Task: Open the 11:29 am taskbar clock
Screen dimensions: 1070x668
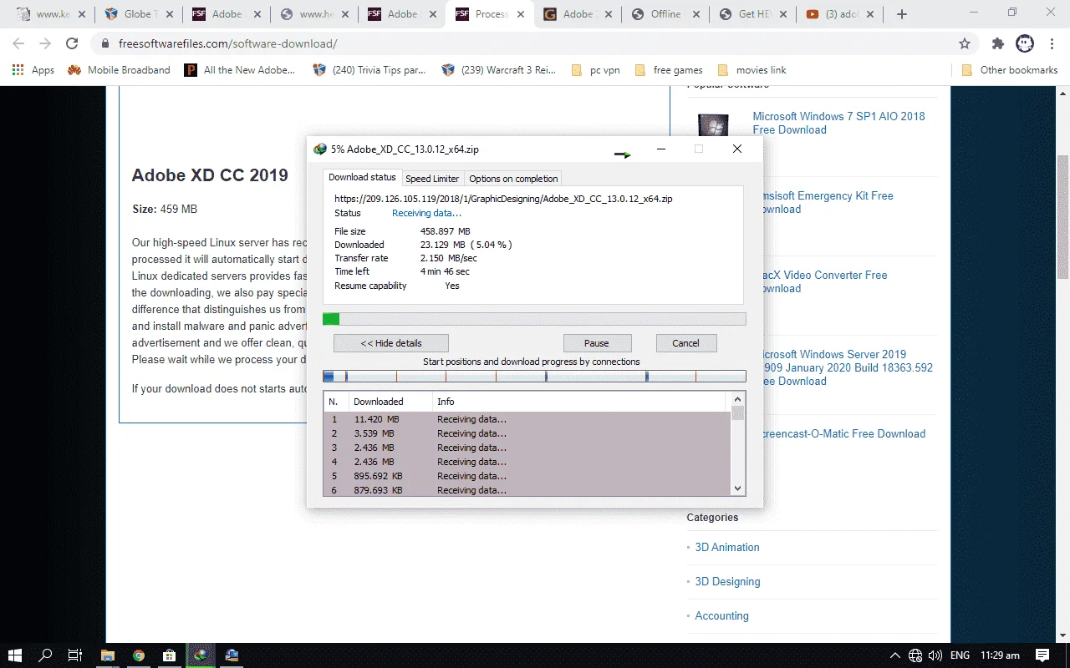Action: click(x=1000, y=655)
